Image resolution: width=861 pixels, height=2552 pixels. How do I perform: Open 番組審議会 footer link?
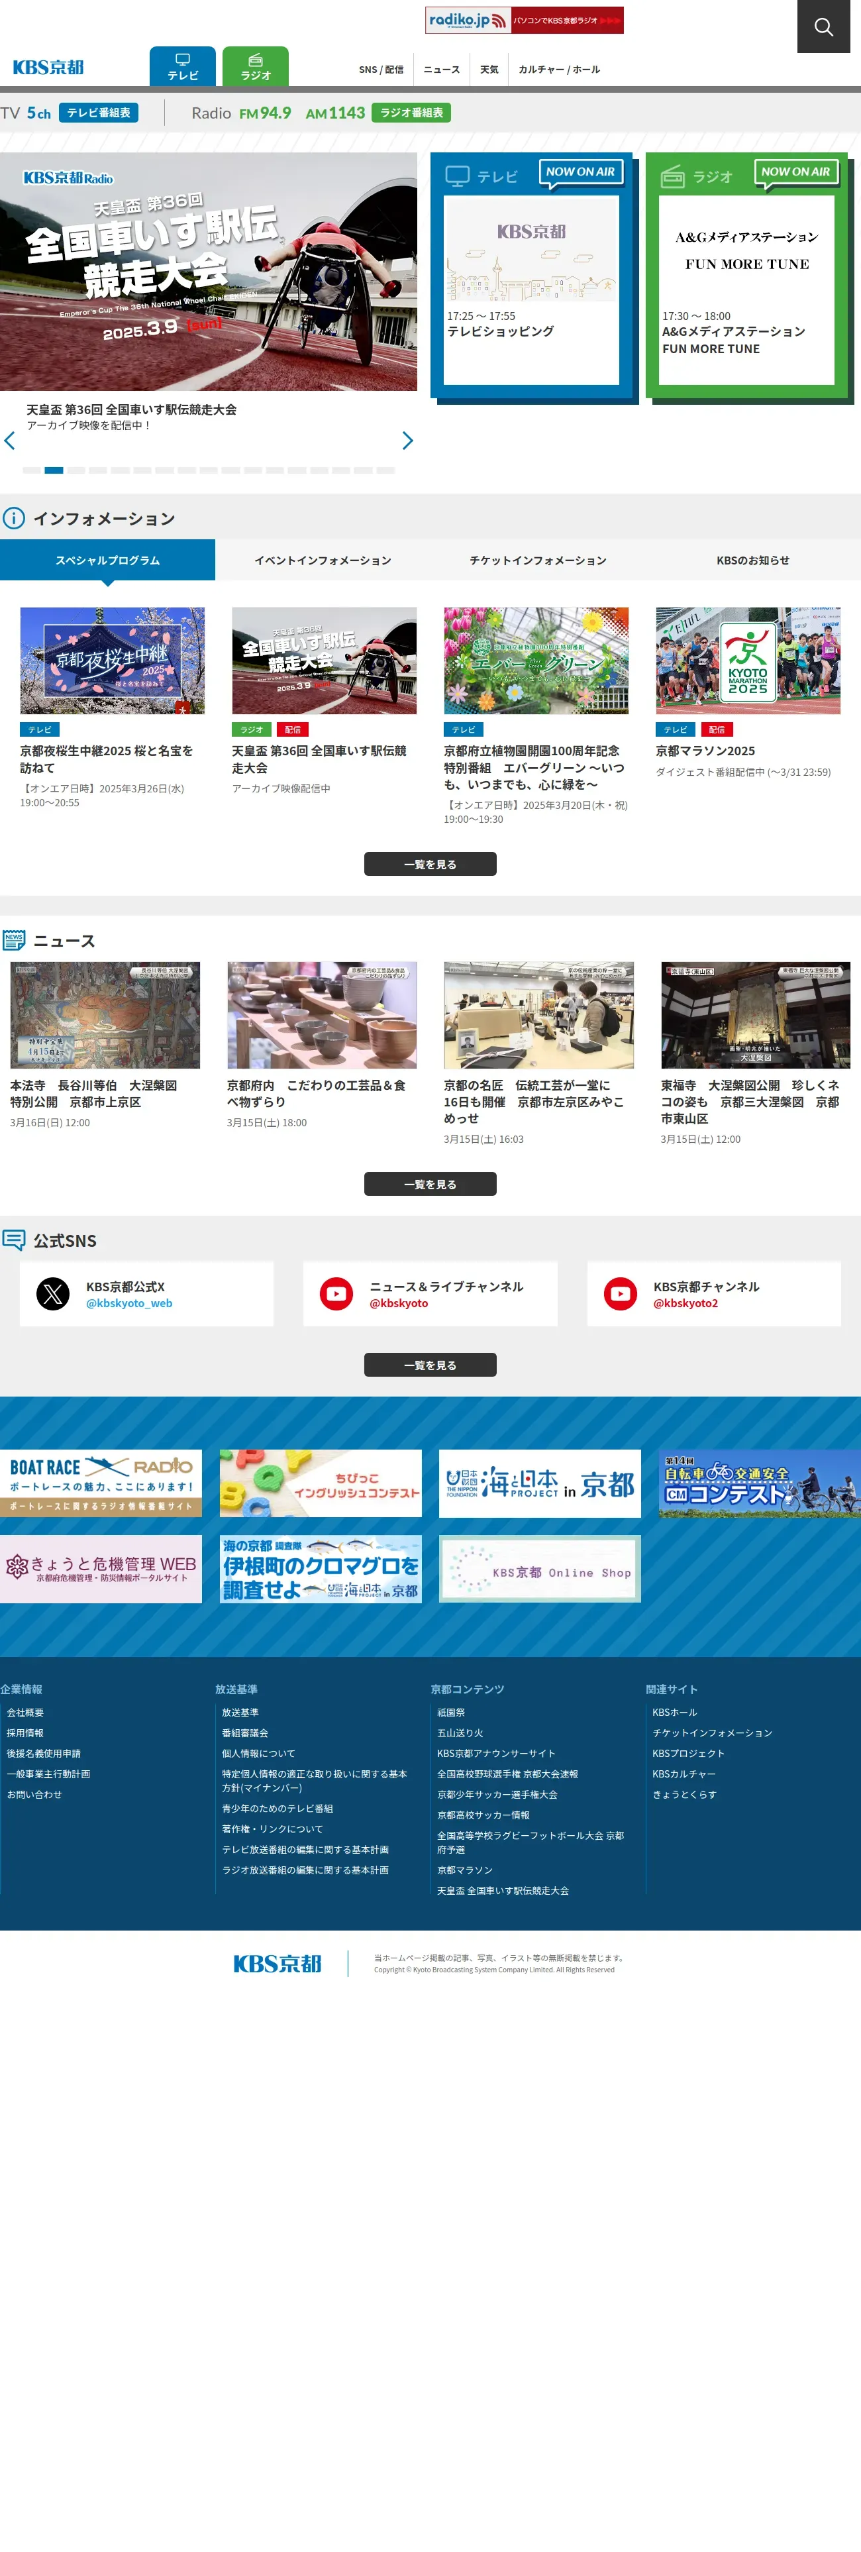tap(245, 1732)
